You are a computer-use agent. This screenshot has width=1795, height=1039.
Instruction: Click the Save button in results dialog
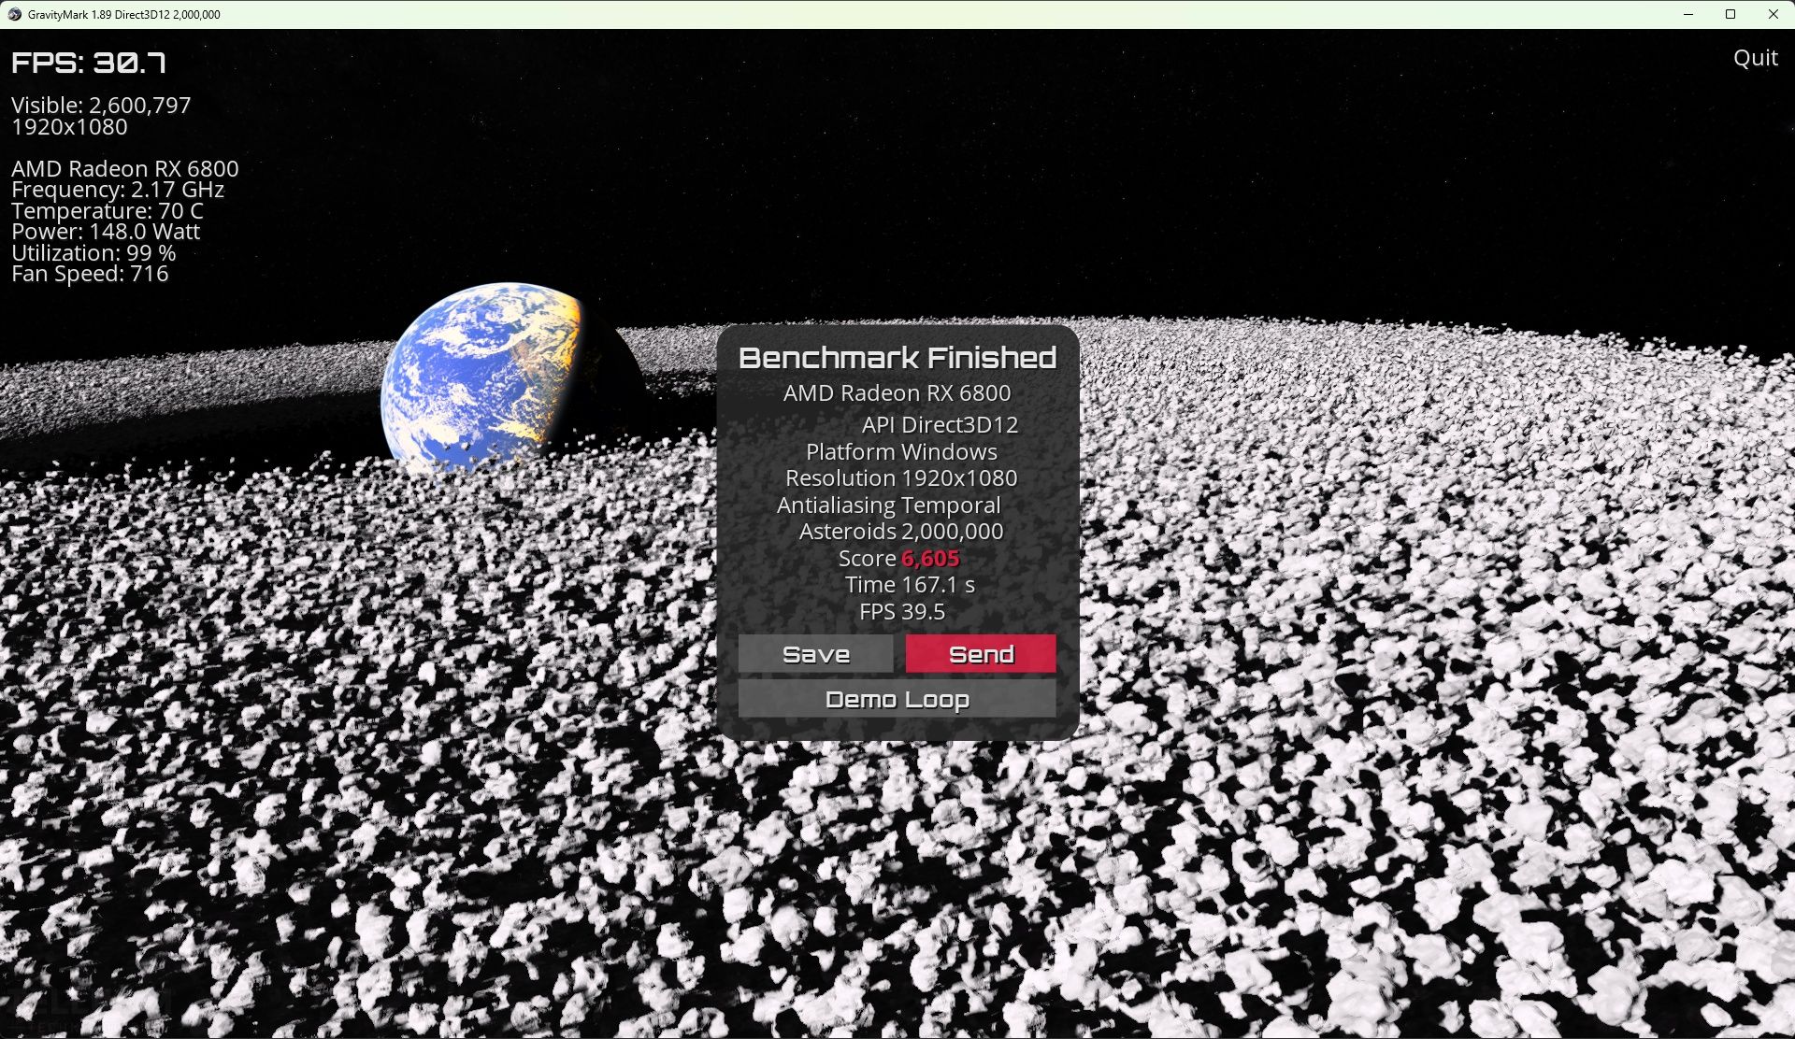click(x=815, y=654)
